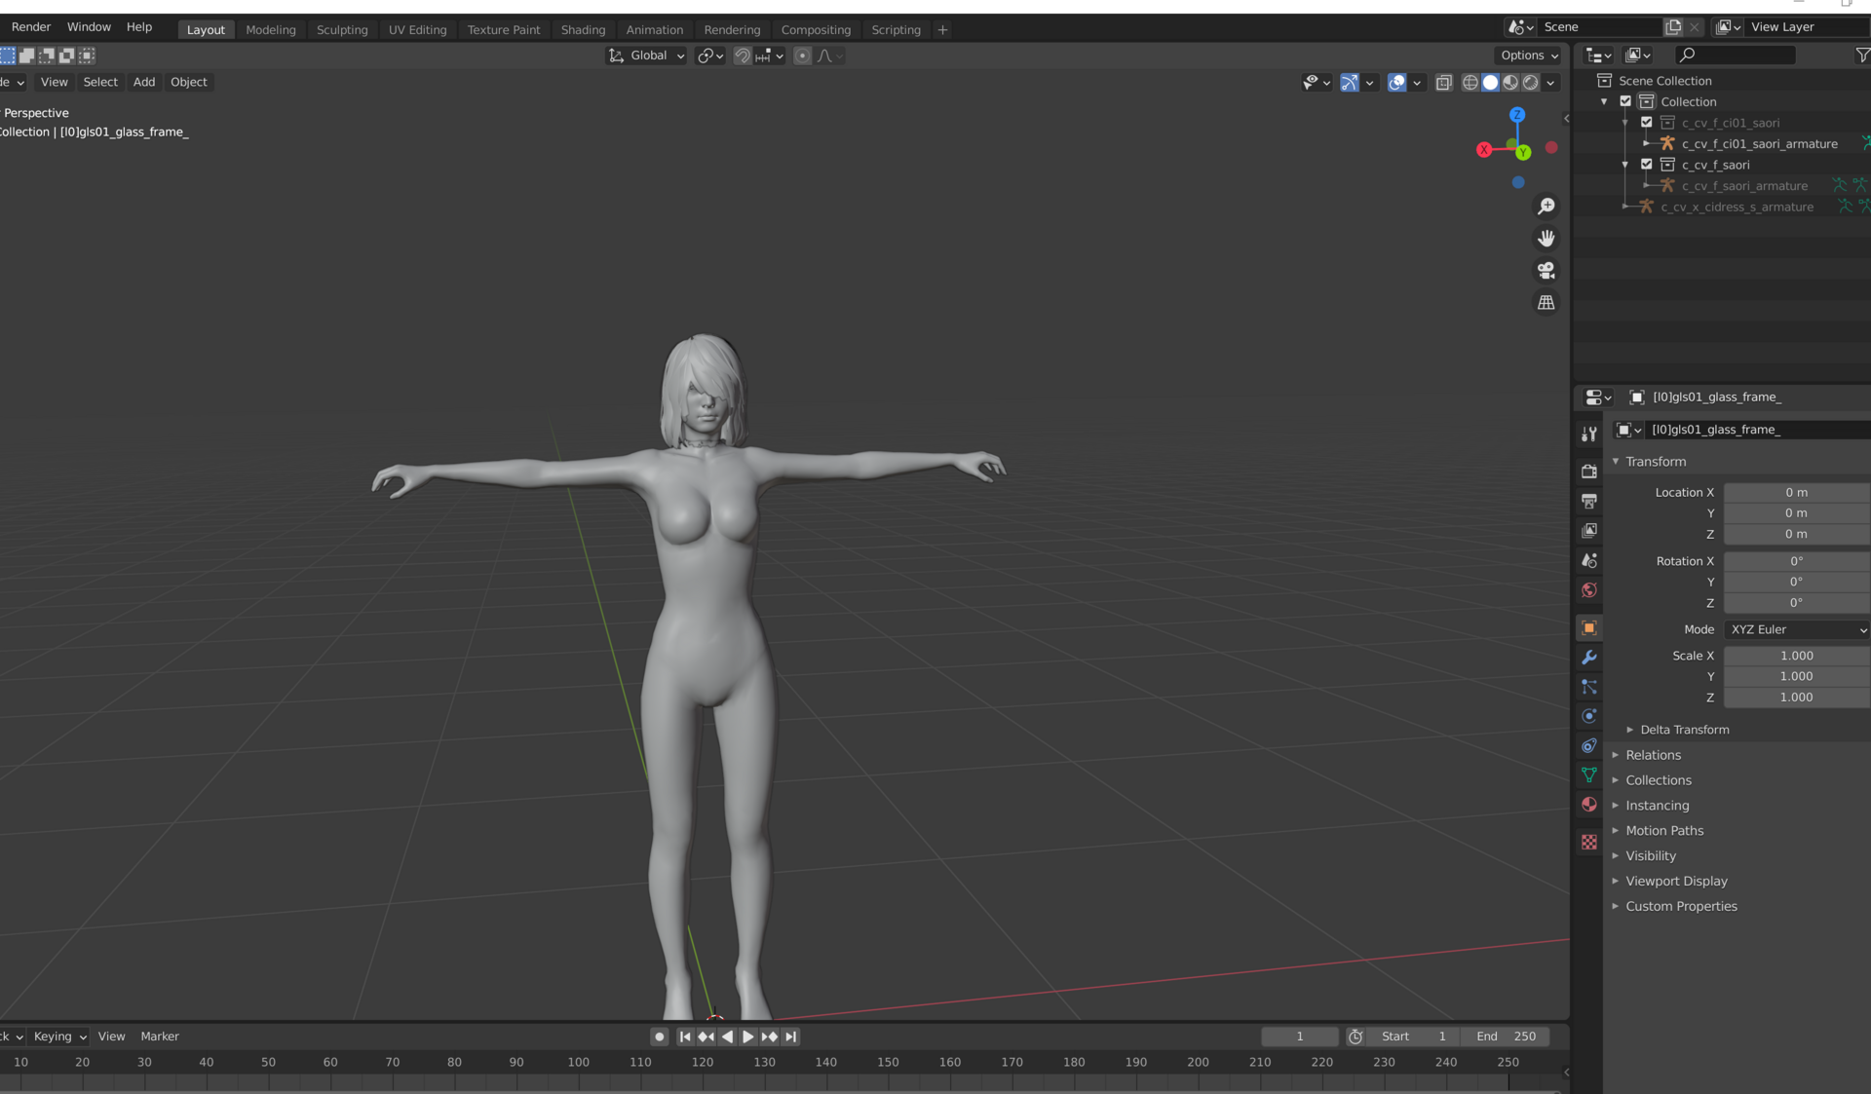Image resolution: width=1871 pixels, height=1094 pixels.
Task: Open the View Layer properties tab icon
Action: pos(1589,531)
